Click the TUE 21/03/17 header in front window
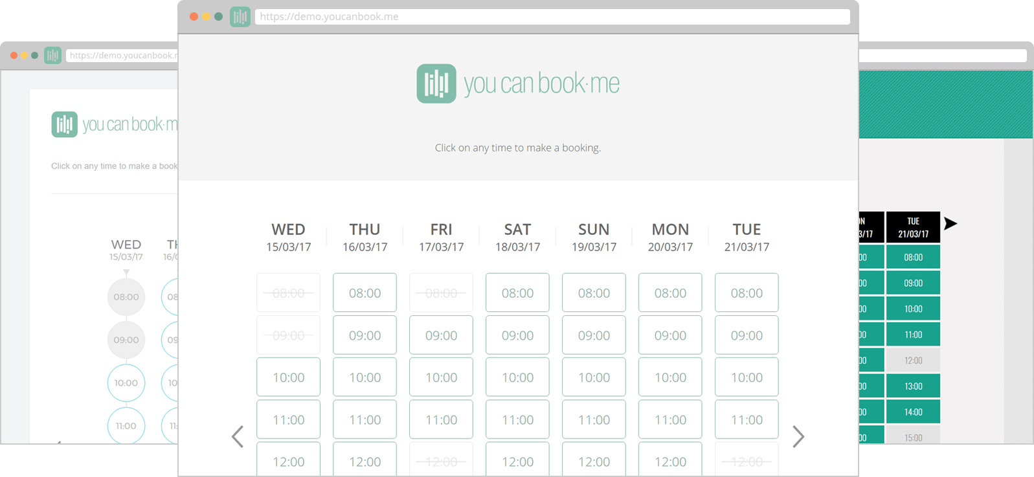The width and height of the screenshot is (1034, 477). (x=747, y=238)
